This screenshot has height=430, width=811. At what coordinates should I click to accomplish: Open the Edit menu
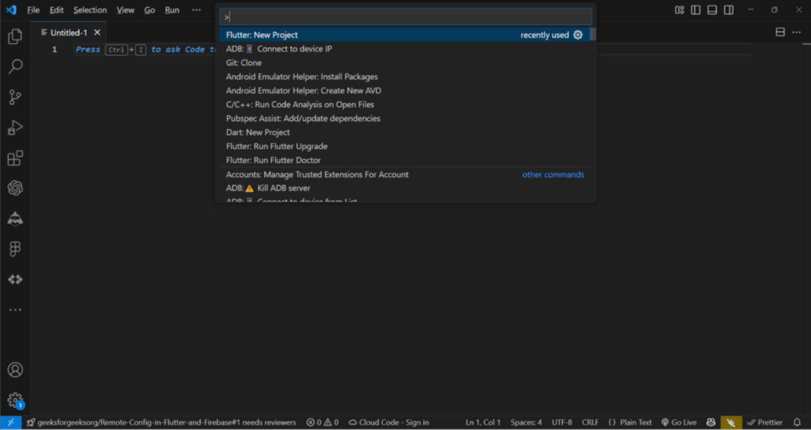point(57,10)
